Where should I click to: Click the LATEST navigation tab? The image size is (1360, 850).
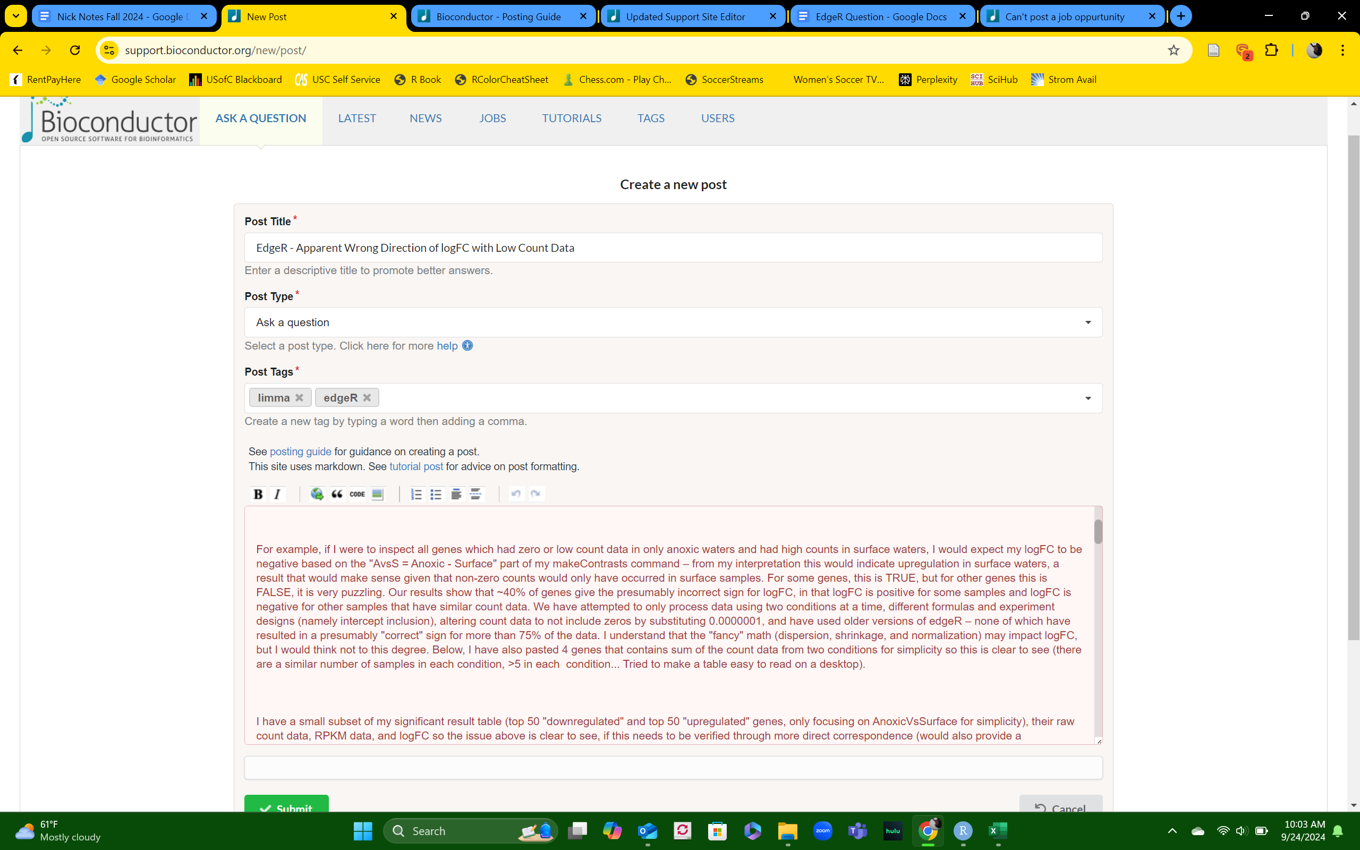(356, 117)
